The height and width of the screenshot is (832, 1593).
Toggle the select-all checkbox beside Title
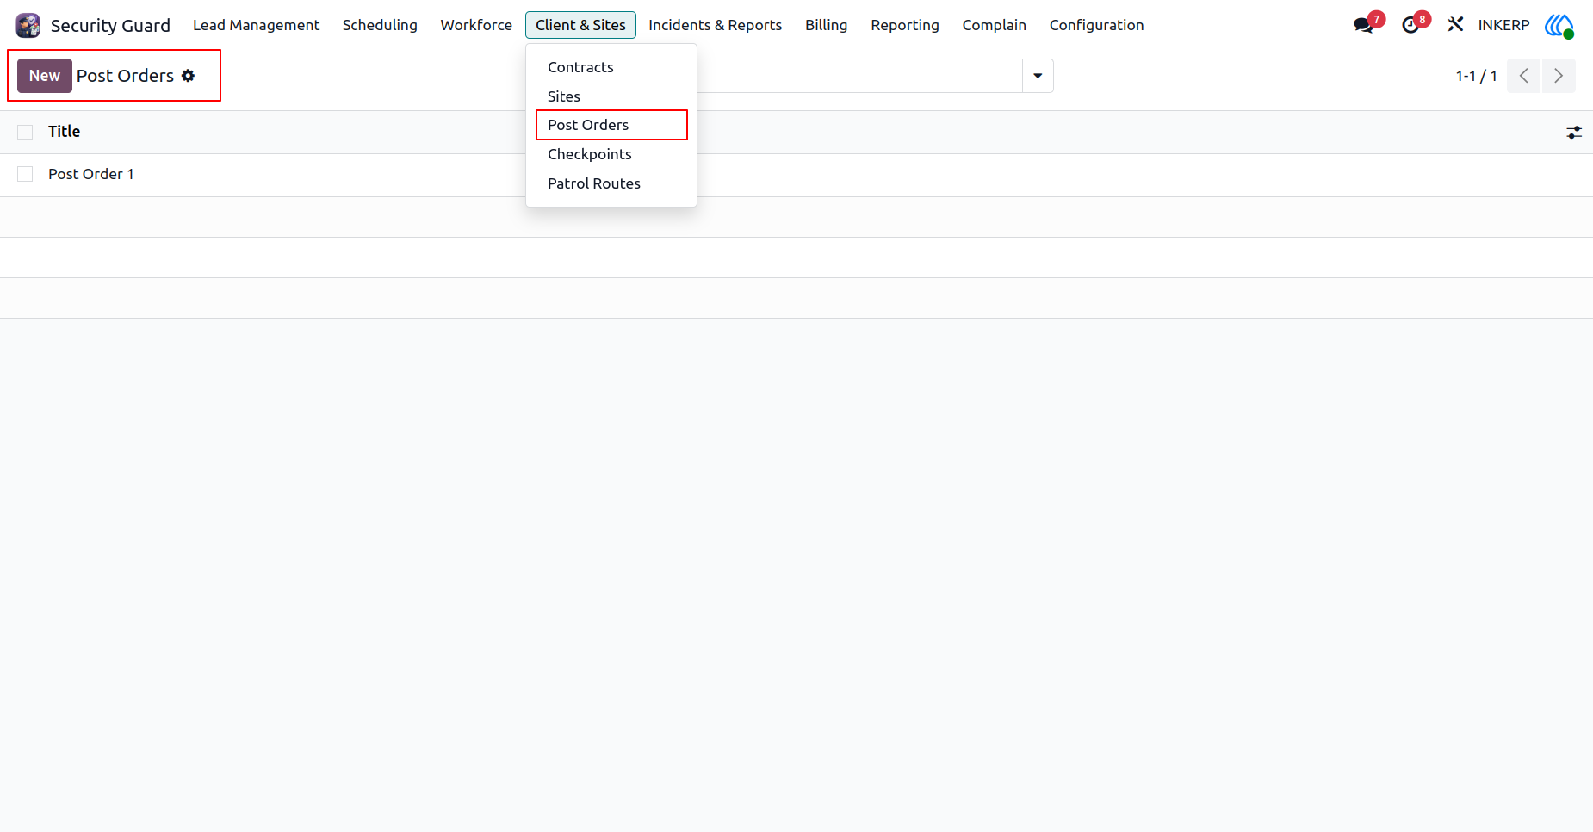(x=25, y=132)
